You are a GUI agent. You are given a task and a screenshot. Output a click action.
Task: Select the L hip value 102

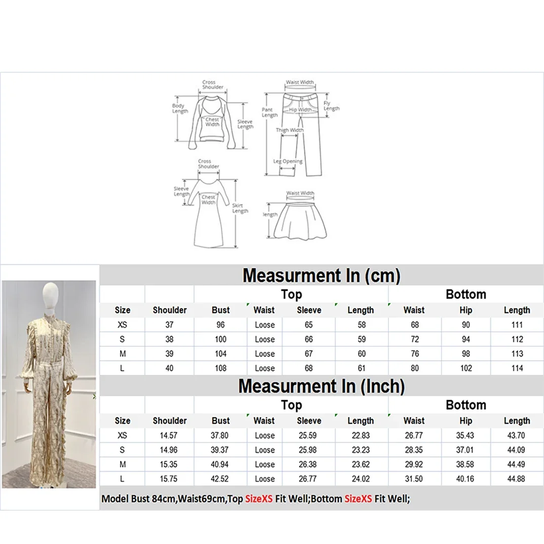[x=466, y=368]
